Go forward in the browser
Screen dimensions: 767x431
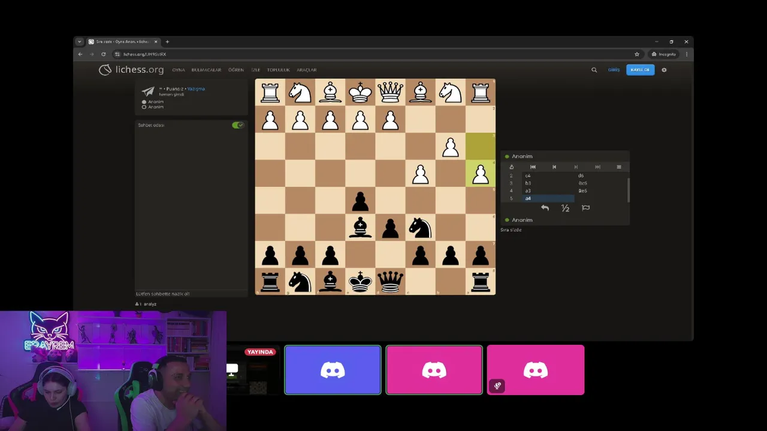(x=92, y=54)
